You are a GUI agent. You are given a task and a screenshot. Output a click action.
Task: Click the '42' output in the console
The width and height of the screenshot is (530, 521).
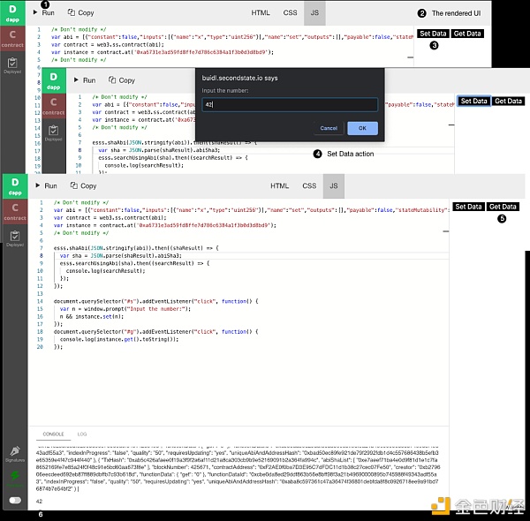(x=39, y=501)
